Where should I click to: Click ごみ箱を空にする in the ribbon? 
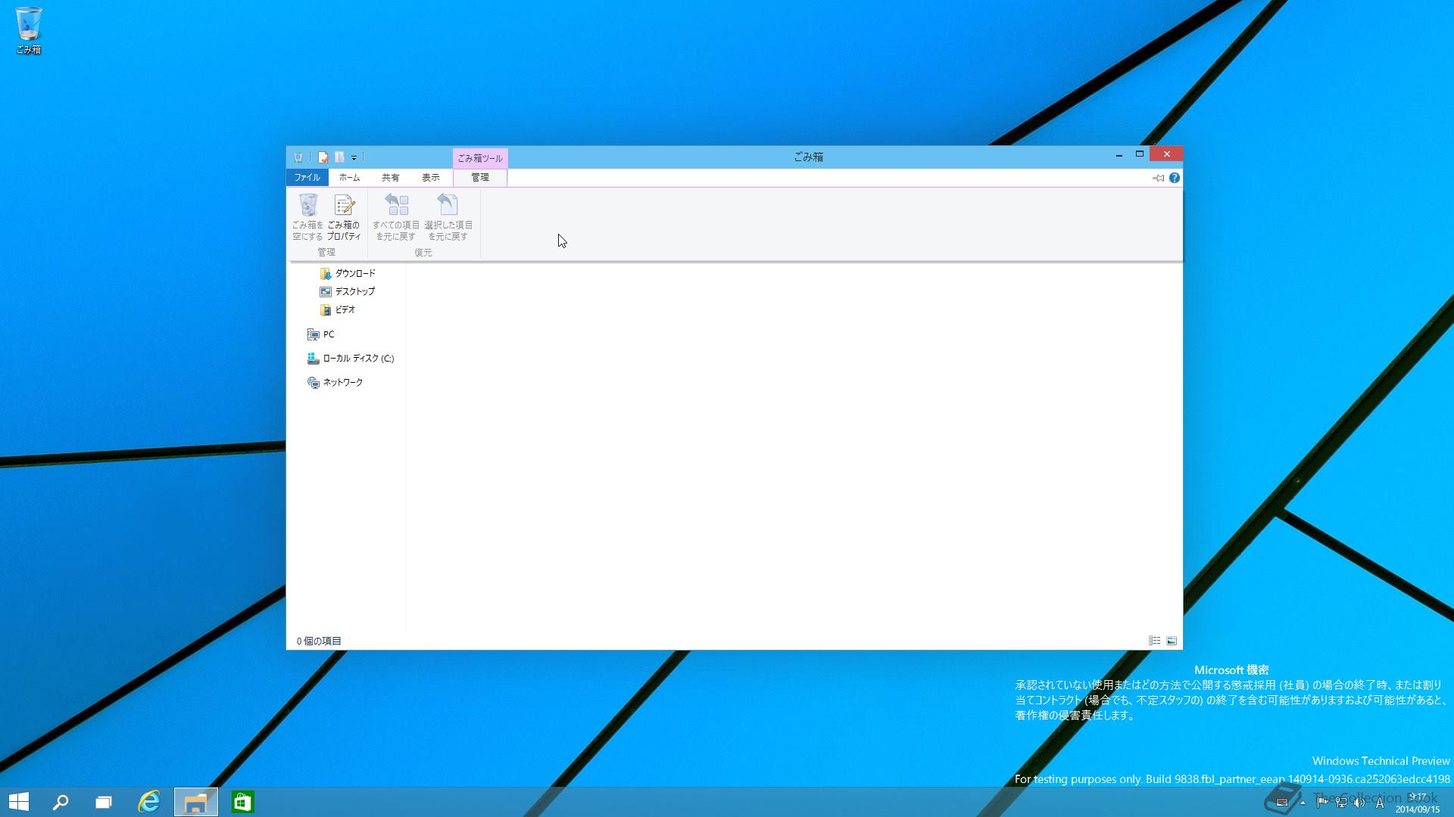click(x=307, y=217)
